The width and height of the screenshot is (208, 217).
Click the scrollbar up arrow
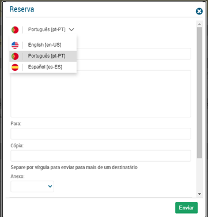tap(199, 24)
